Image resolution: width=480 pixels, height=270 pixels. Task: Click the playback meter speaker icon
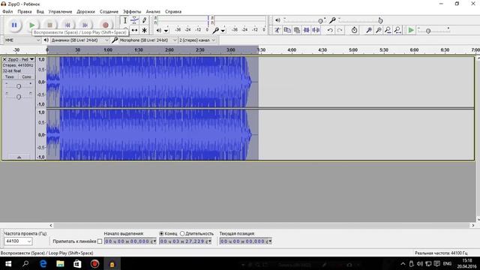pos(158,30)
